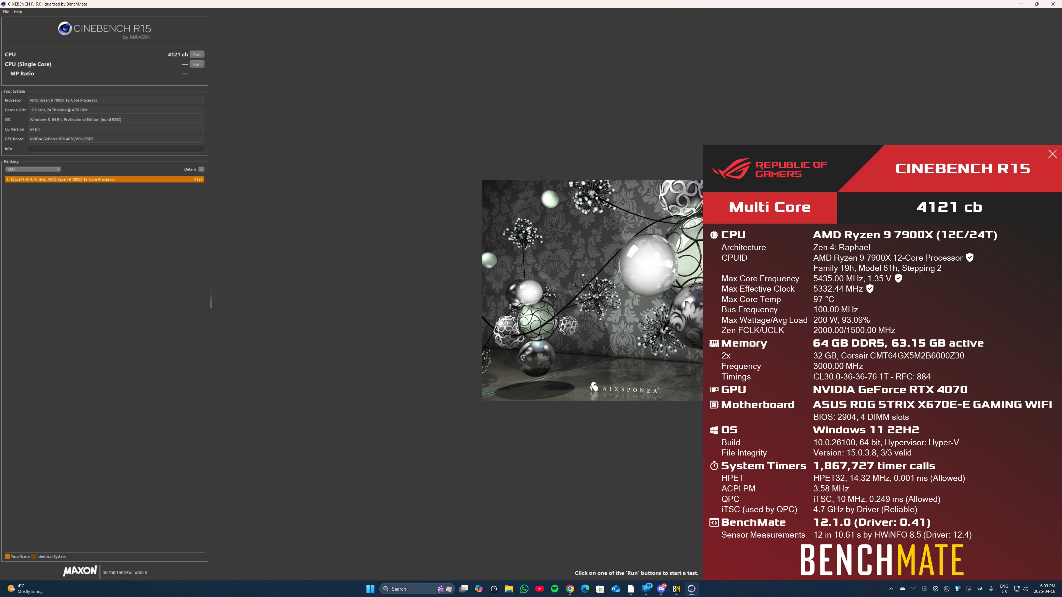Click the rendered benchmark scene image
This screenshot has height=597, width=1062.
point(592,290)
